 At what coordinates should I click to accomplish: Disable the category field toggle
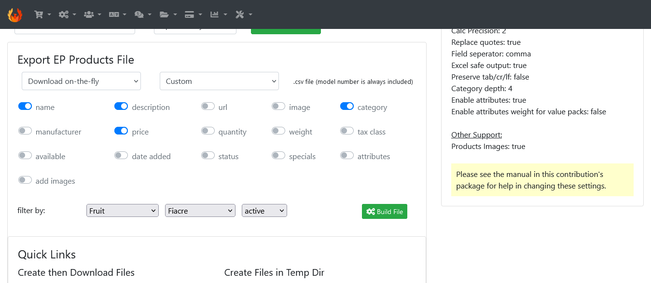pyautogui.click(x=347, y=106)
